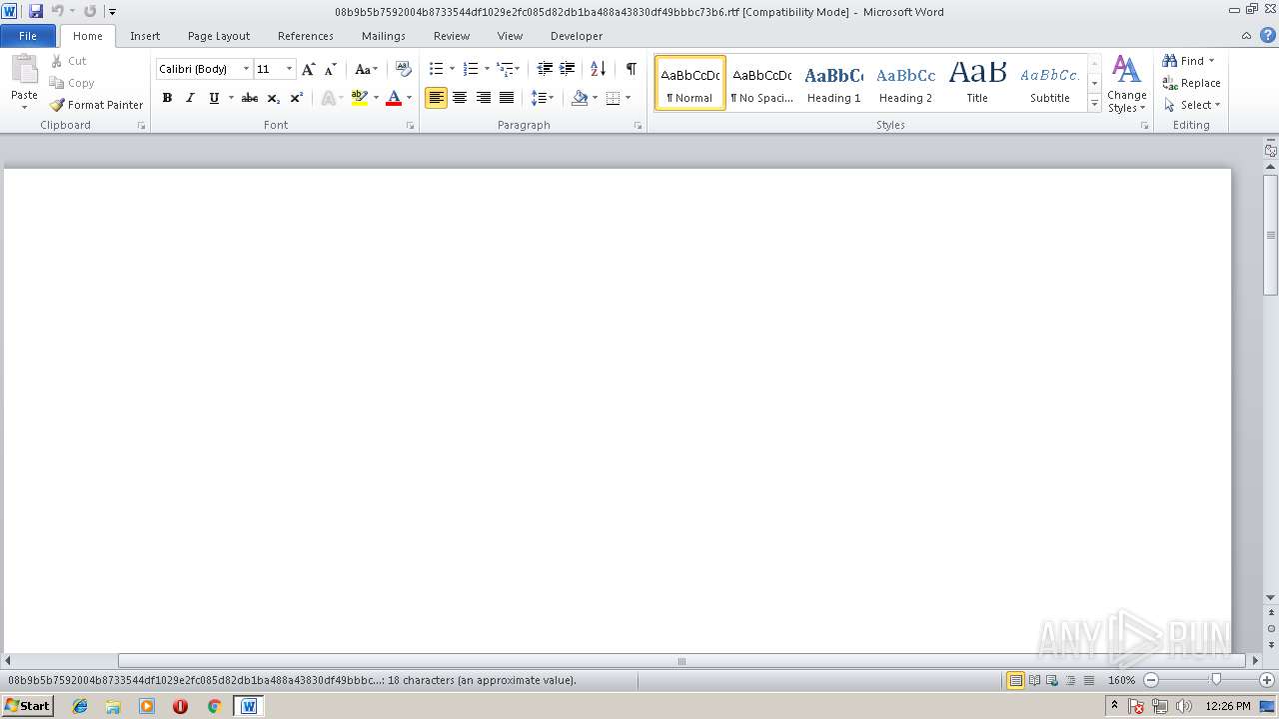Click the Line Spacing icon

click(538, 98)
